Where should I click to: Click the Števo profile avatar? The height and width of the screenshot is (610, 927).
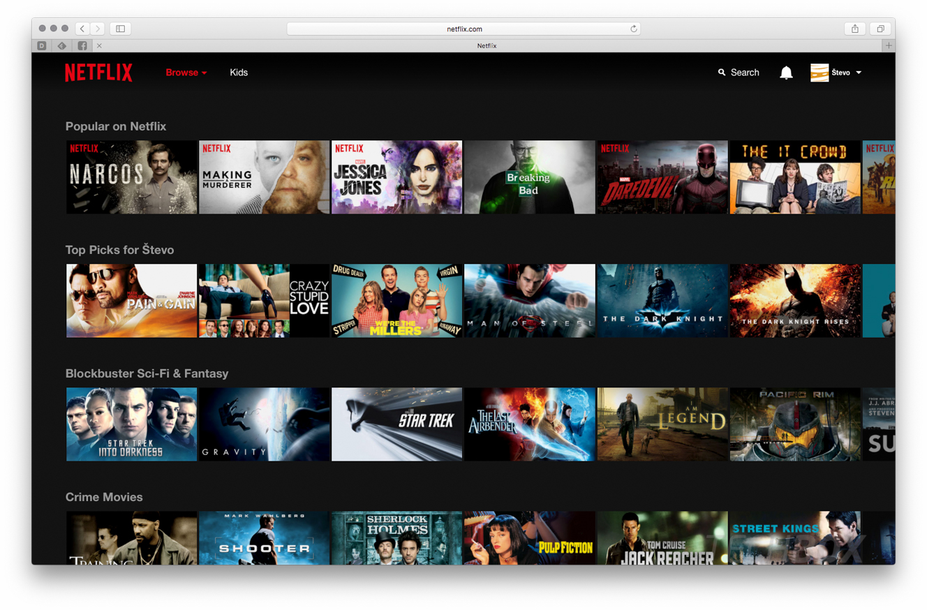click(x=820, y=73)
